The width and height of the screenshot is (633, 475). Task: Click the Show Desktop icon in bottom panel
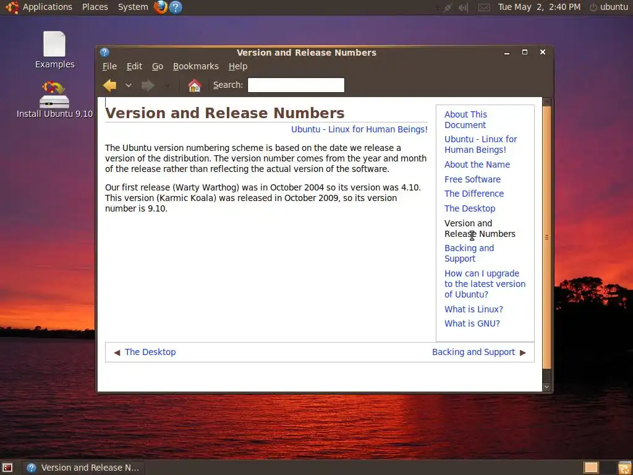pos(7,468)
